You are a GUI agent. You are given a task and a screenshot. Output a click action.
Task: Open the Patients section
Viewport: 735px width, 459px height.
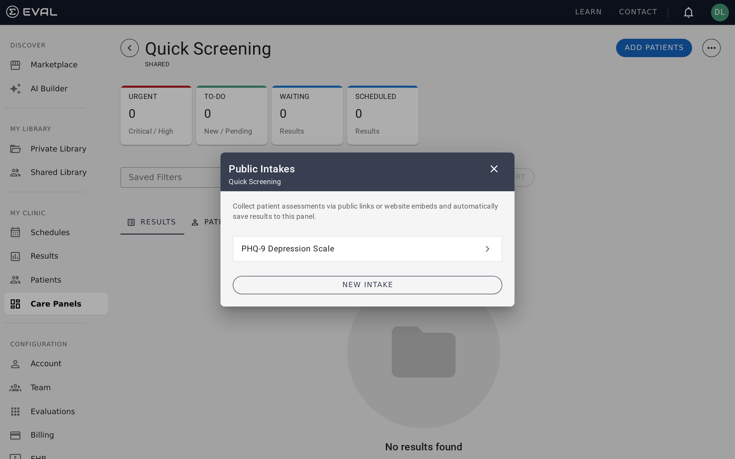[46, 279]
